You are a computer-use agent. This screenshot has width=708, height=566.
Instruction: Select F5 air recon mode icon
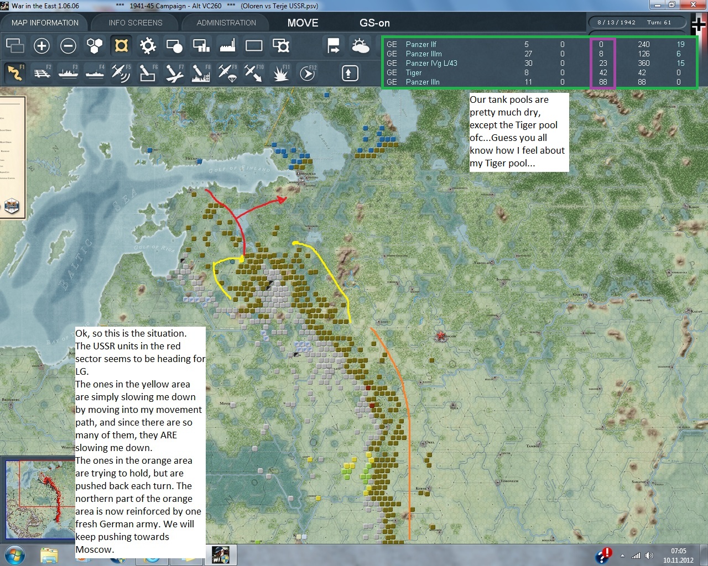121,72
